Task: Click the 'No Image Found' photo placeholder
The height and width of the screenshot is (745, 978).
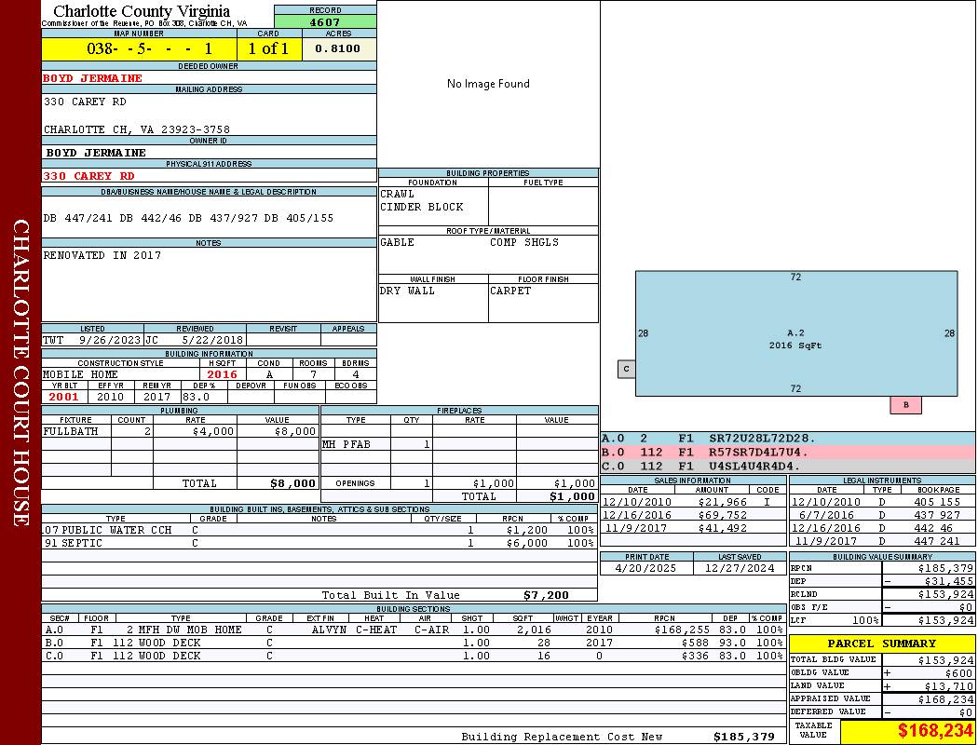Action: [x=488, y=84]
